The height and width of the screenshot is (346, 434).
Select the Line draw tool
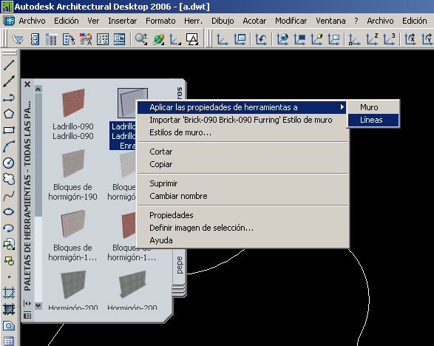pyautogui.click(x=9, y=65)
